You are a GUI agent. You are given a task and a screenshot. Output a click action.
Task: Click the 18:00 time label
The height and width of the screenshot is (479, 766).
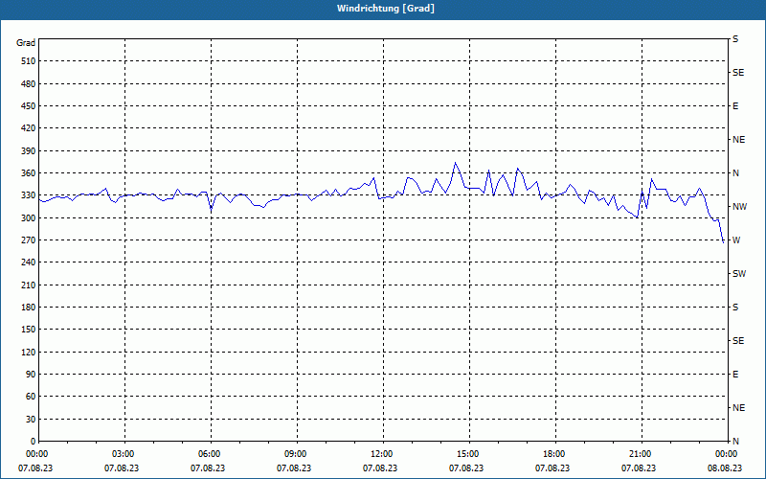(554, 454)
